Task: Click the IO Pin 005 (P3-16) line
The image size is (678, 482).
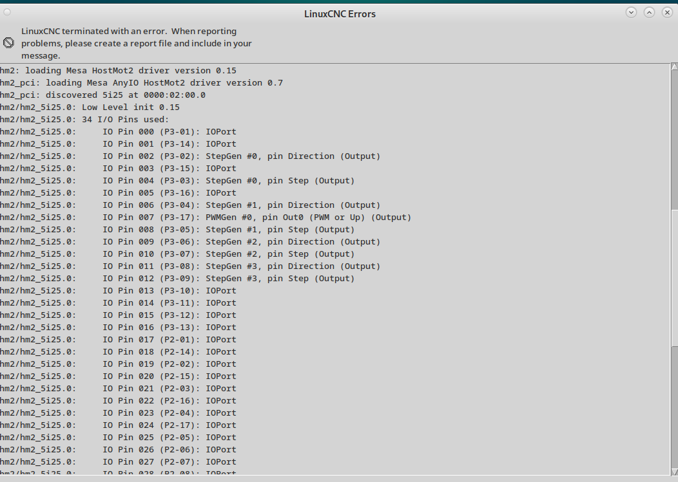Action: (118, 192)
